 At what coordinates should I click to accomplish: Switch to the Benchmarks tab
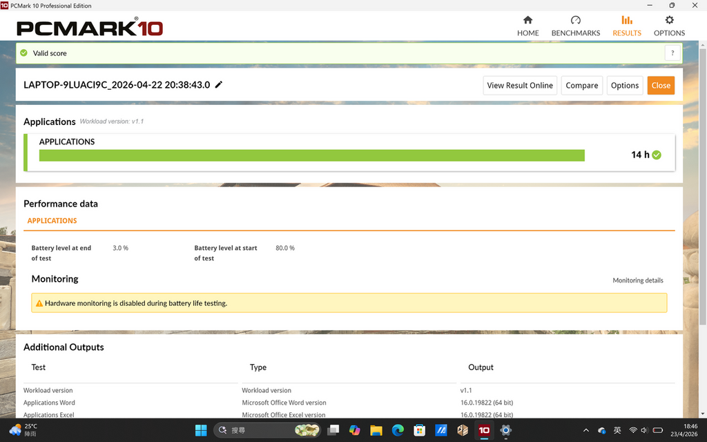(575, 26)
